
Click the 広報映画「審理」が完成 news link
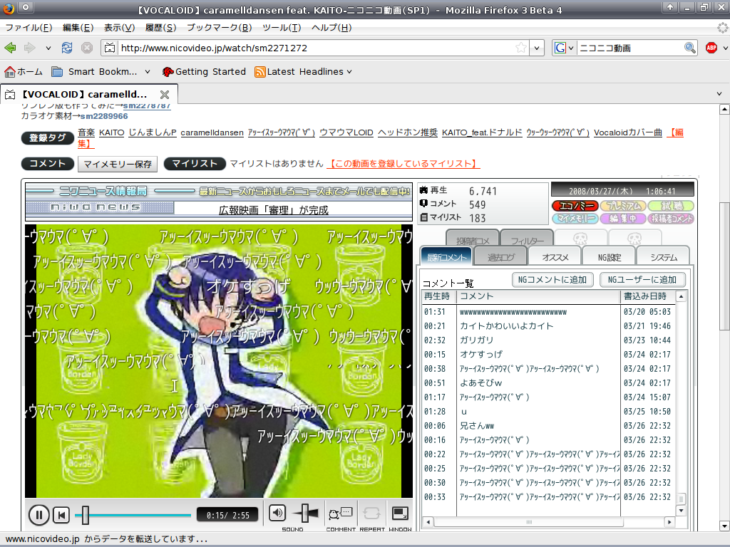coord(274,210)
